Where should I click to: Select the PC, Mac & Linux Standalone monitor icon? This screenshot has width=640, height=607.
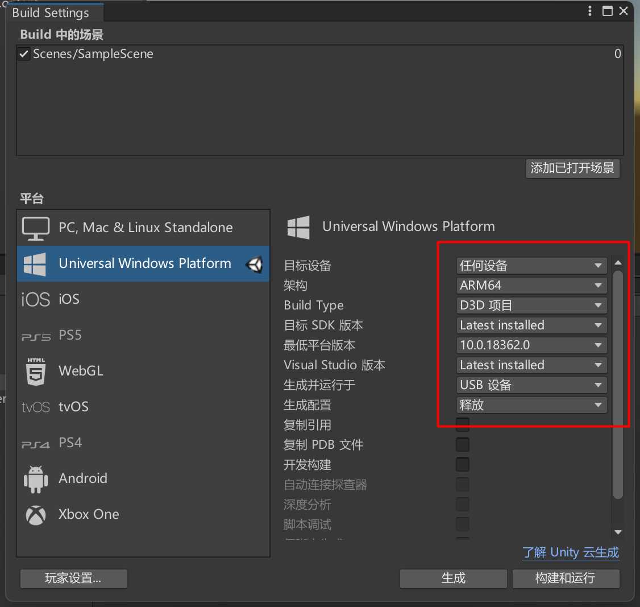coord(35,228)
